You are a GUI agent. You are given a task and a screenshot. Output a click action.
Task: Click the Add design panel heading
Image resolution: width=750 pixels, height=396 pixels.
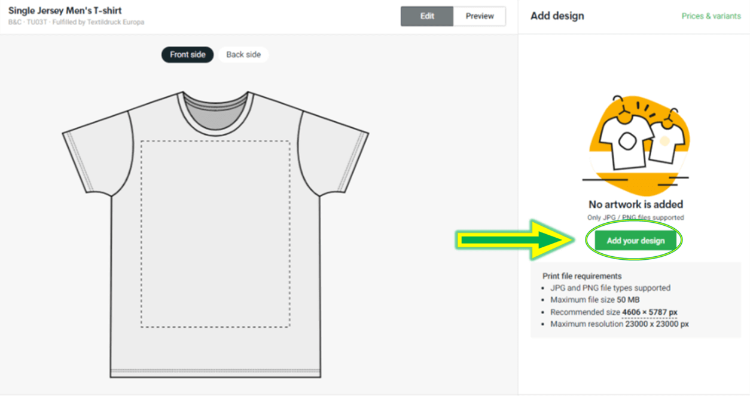click(557, 16)
